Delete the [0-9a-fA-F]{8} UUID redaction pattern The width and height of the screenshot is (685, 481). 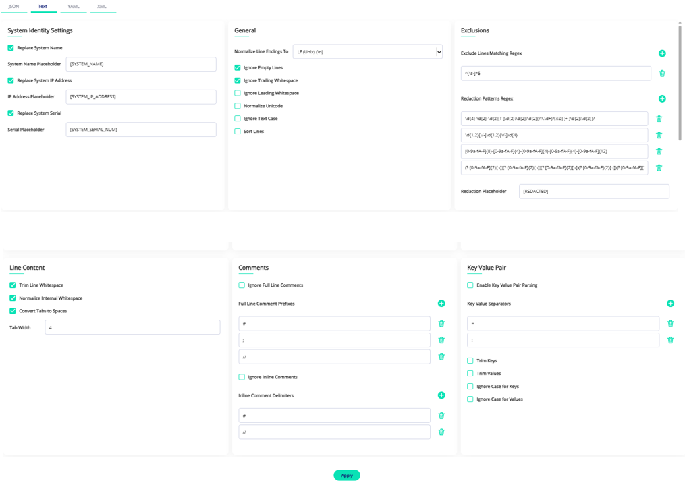click(659, 152)
